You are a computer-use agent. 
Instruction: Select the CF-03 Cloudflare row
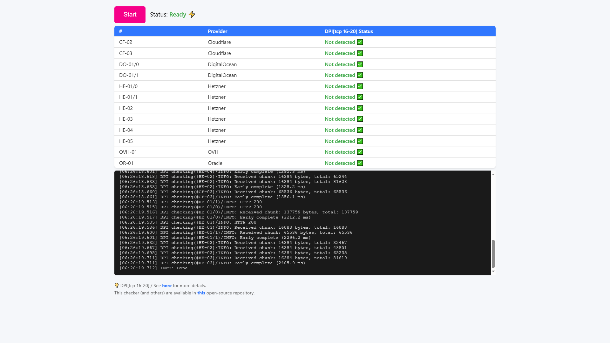tap(219, 53)
